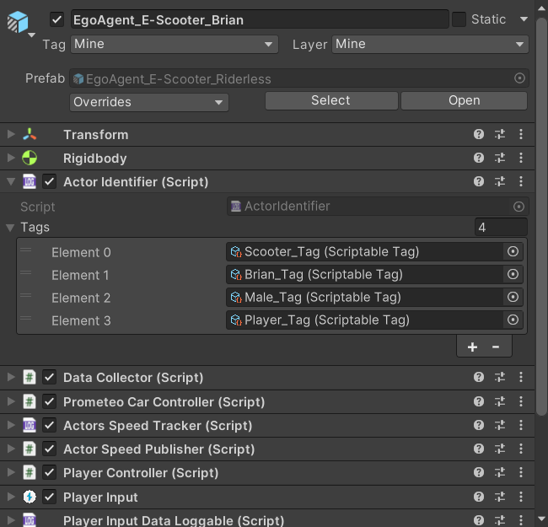Expand the Data Collector component

click(11, 377)
